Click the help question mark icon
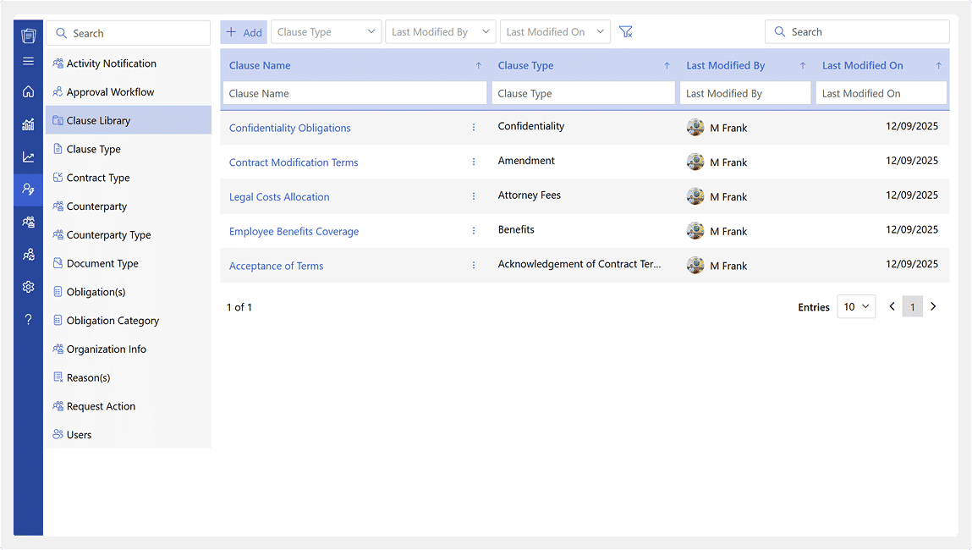 [28, 319]
